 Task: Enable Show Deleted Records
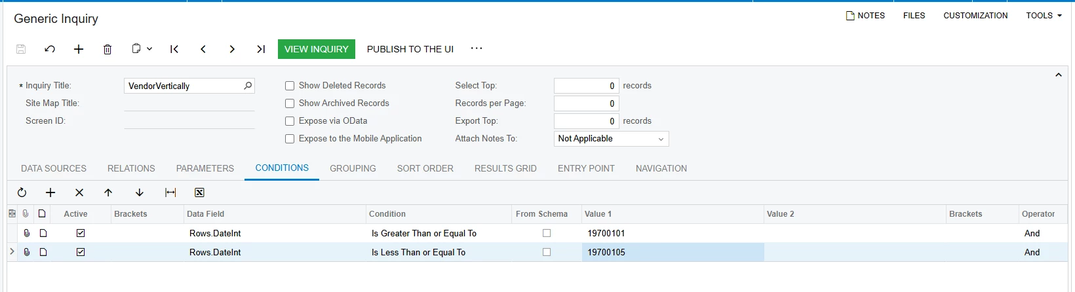tap(290, 86)
